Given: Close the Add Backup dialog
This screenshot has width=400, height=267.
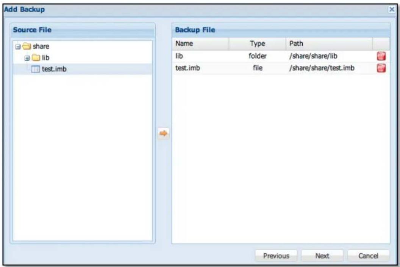Looking at the screenshot, I should pos(392,9).
